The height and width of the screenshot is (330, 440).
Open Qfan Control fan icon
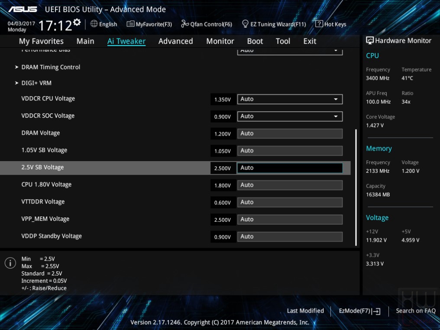[x=185, y=24]
